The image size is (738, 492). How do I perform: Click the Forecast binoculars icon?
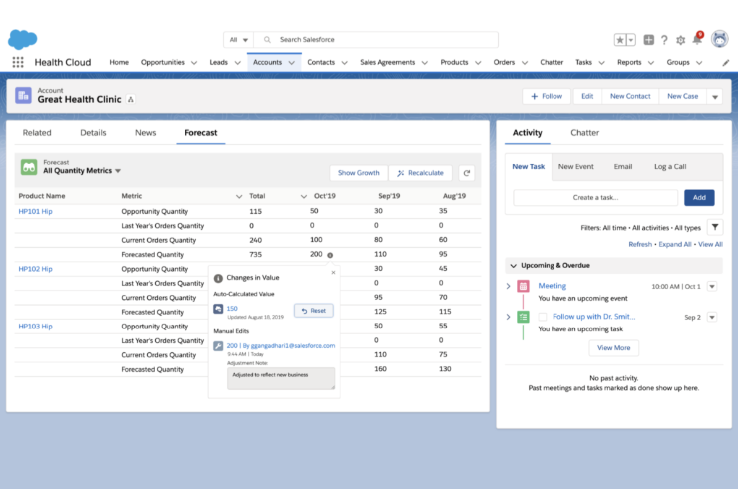point(29,167)
